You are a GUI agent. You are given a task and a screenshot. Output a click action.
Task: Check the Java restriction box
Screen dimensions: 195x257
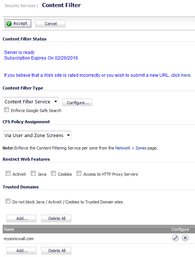(33, 173)
